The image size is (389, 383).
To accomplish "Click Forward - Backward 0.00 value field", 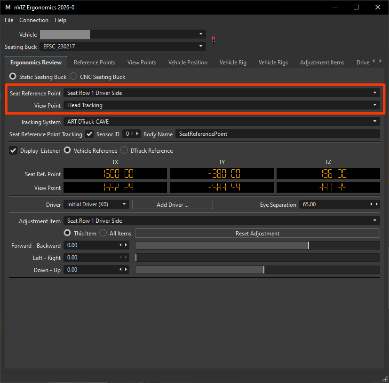I will [x=96, y=245].
